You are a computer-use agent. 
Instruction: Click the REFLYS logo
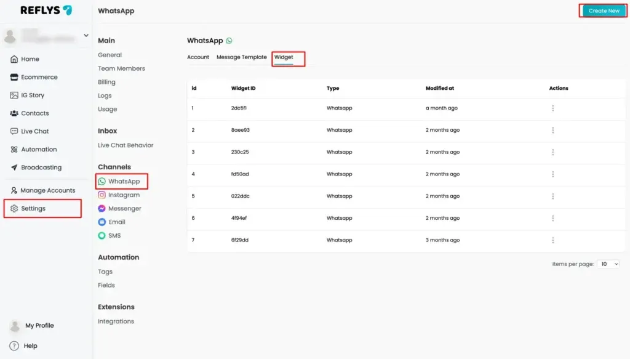pos(46,10)
